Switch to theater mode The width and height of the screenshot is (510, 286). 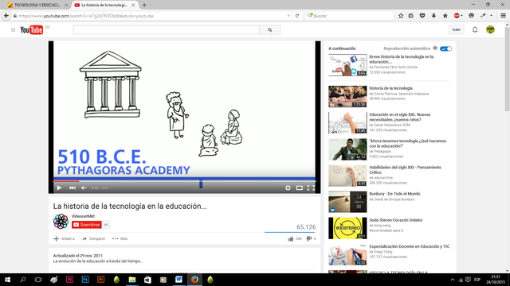(300, 187)
